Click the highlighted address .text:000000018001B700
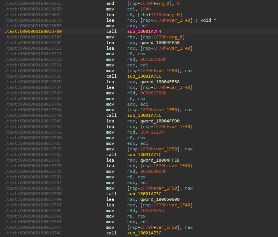The height and width of the screenshot is (237, 278). point(33,31)
